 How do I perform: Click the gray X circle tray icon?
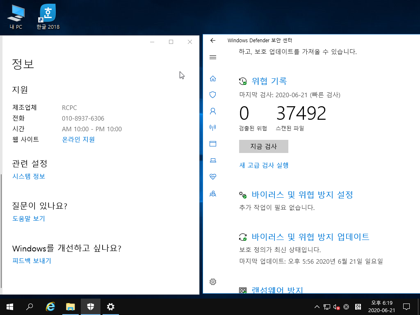click(x=346, y=307)
